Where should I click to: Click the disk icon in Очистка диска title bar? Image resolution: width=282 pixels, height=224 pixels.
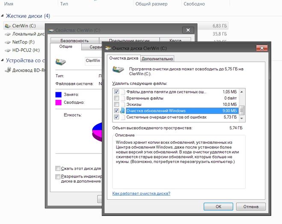pyautogui.click(x=107, y=49)
